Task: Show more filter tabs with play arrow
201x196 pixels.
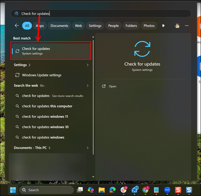Action: click(163, 26)
